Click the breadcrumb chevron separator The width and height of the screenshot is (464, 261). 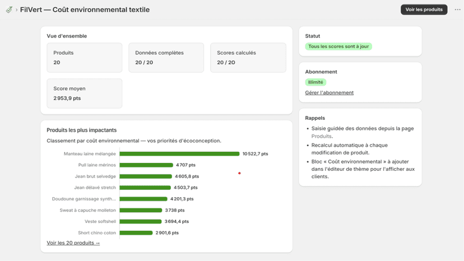tap(17, 10)
